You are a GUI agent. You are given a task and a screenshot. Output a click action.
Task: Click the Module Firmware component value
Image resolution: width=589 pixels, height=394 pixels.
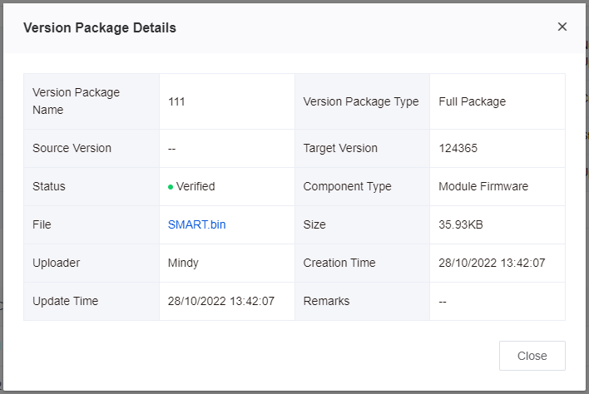pos(483,186)
